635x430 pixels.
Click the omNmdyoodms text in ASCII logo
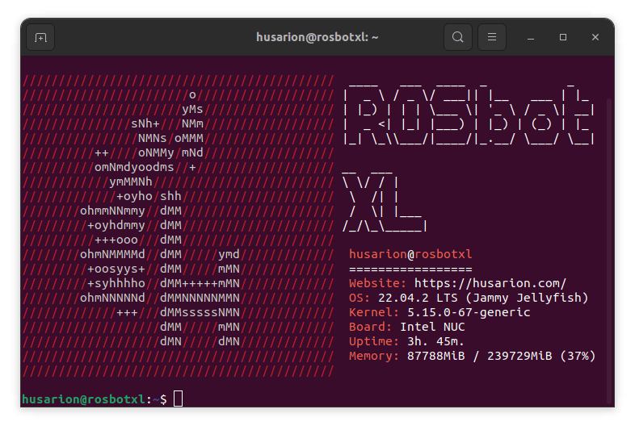pos(134,167)
